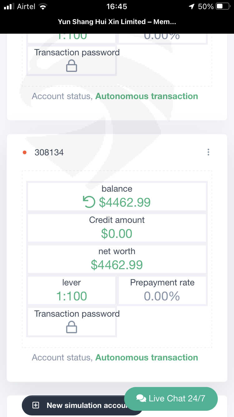The image size is (234, 417).
Task: Tap the Yun Shang Hui Xin Limited page title
Action: click(x=117, y=22)
